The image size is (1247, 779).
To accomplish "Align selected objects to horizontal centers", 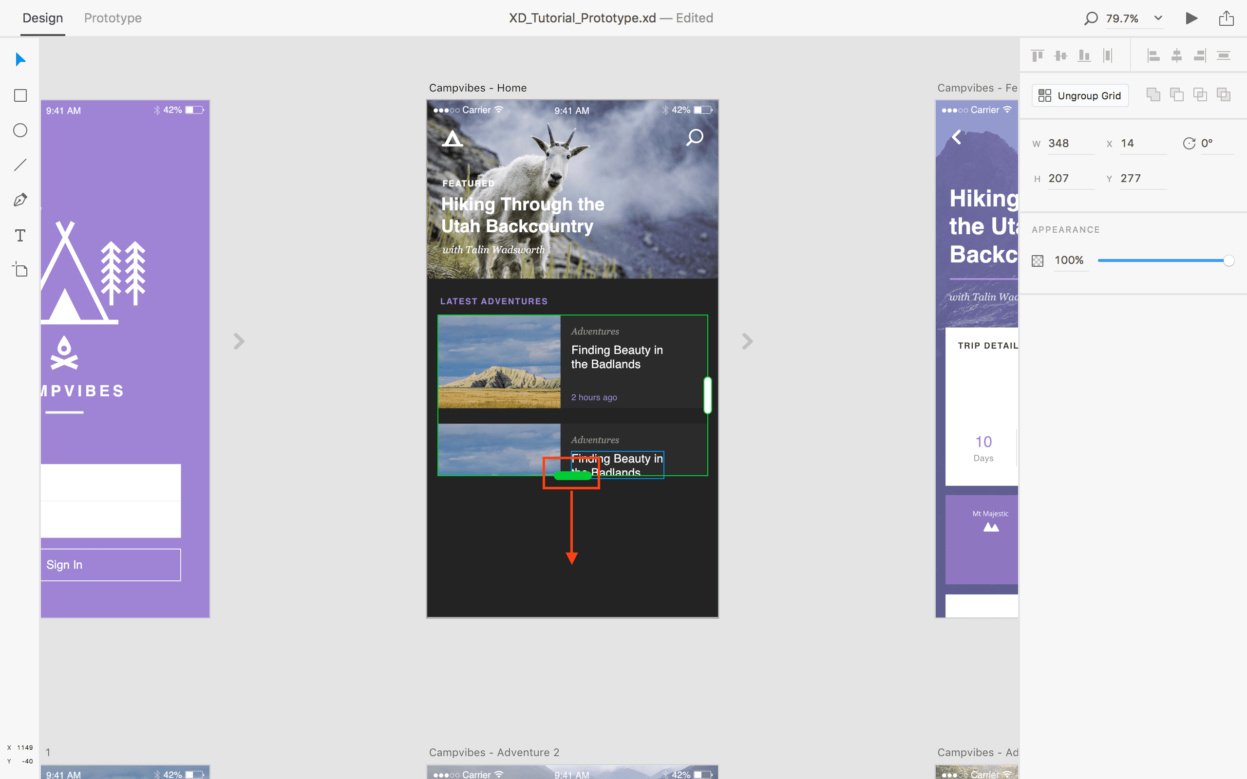I will 1176,55.
